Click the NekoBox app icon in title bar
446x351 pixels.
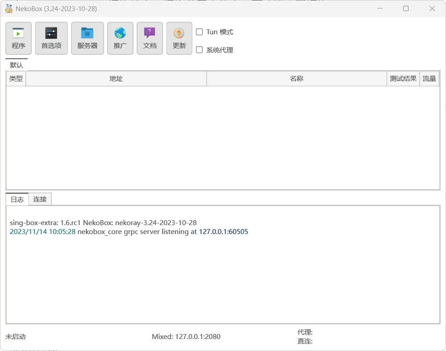(x=9, y=8)
